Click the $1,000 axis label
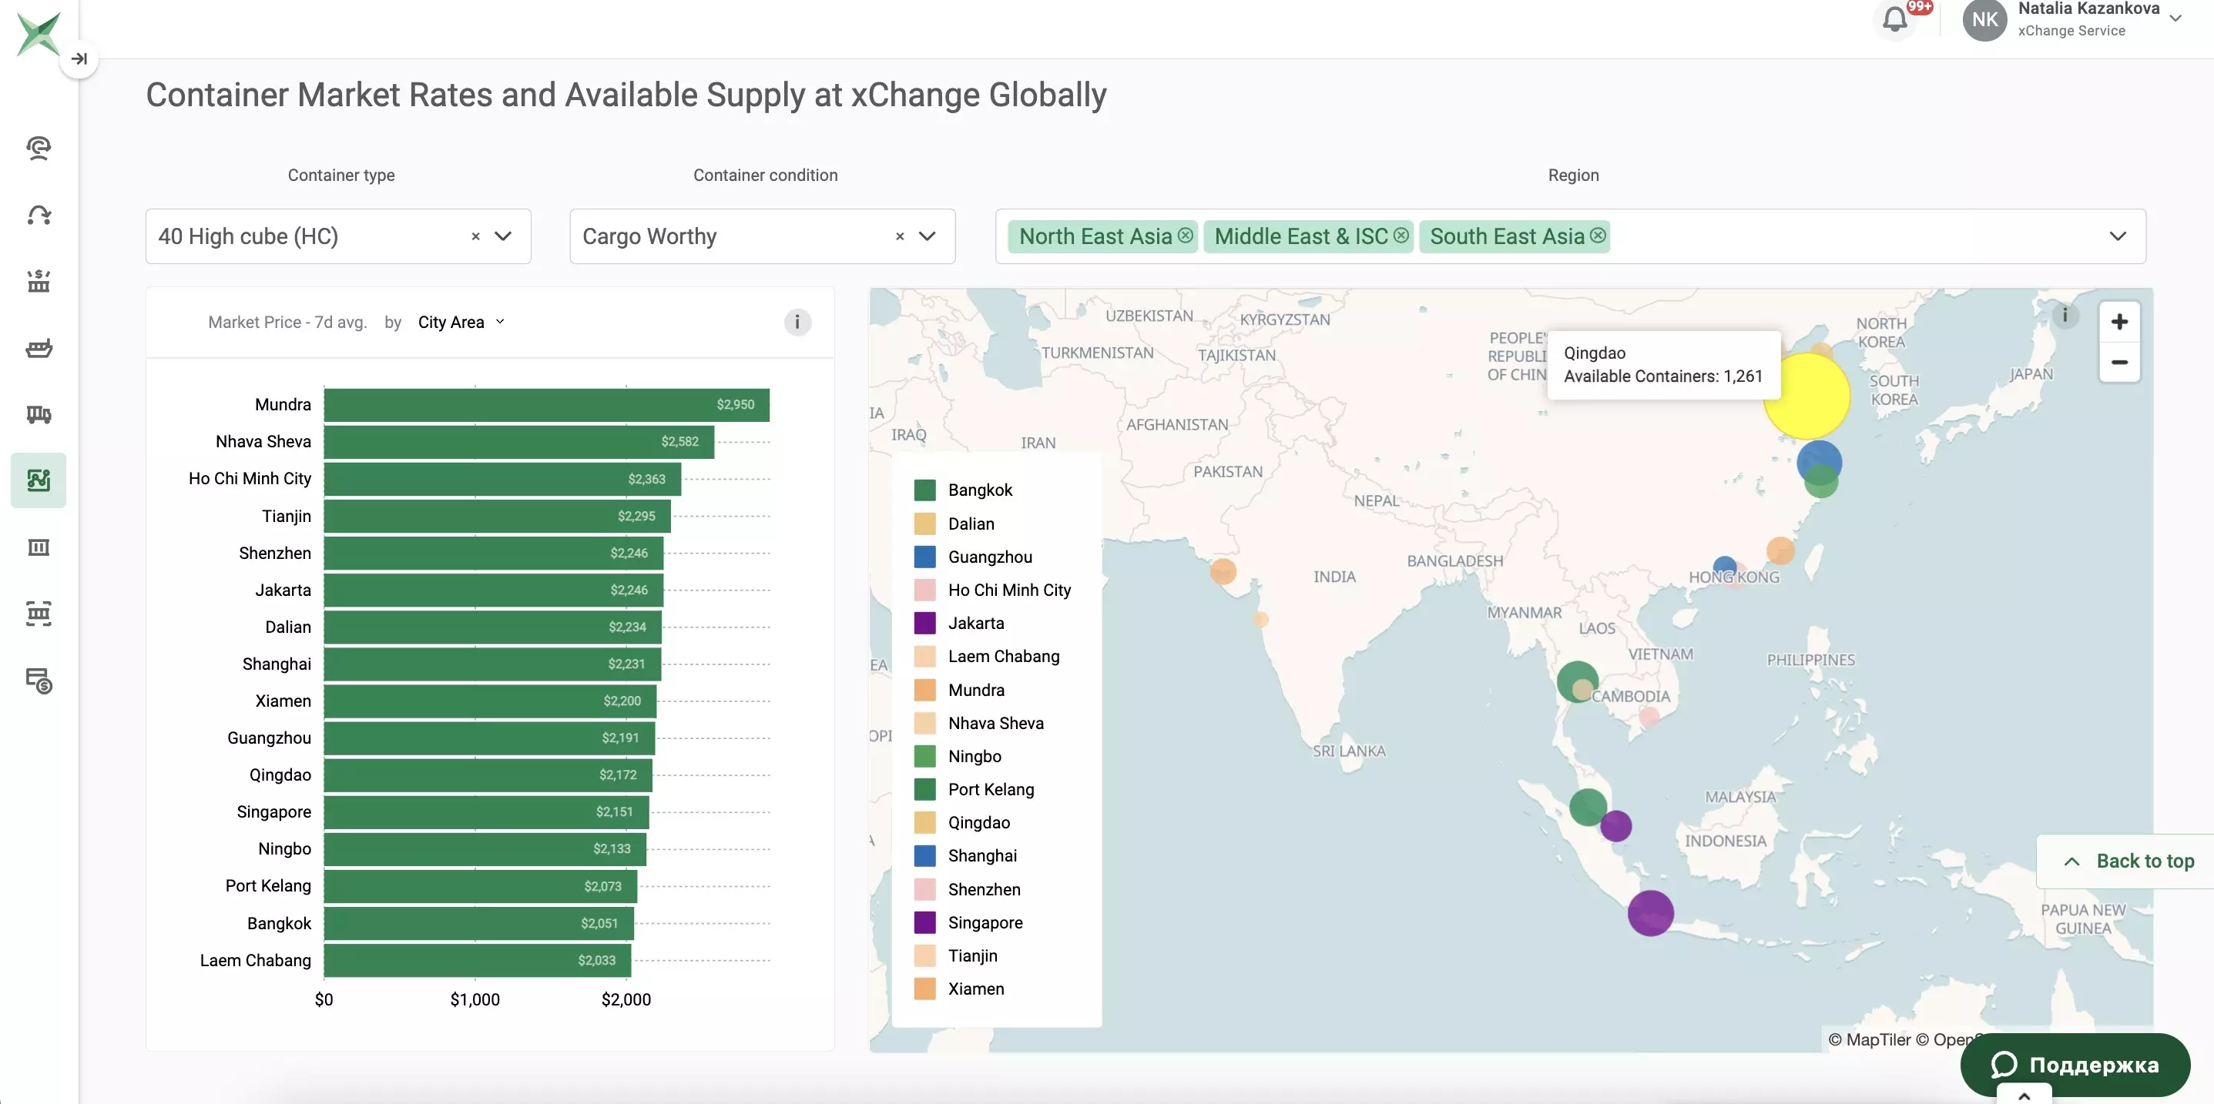The width and height of the screenshot is (2214, 1104). click(x=475, y=999)
